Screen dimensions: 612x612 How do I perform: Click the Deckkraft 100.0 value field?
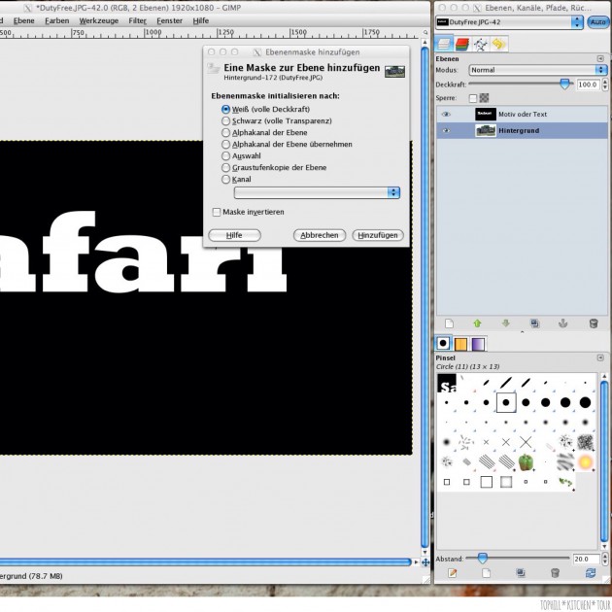click(588, 85)
